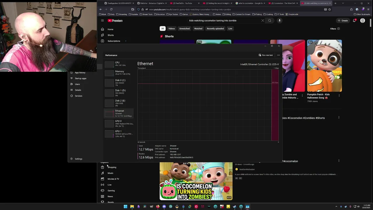Open Discord from the taskbar
Viewport: 373px width, 210px height.
point(164,206)
